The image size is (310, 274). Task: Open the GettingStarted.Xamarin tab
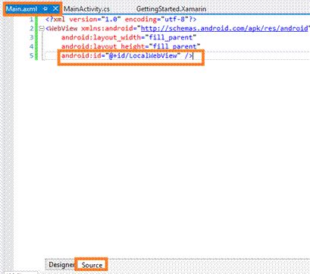[171, 9]
